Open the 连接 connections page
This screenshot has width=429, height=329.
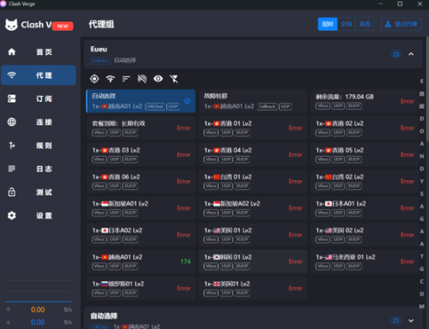tap(39, 123)
